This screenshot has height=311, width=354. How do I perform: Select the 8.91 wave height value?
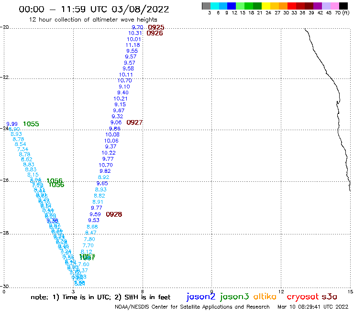pyautogui.click(x=98, y=202)
